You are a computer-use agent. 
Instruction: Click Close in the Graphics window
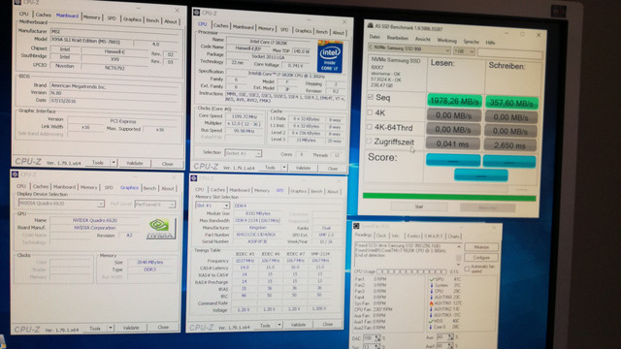click(163, 328)
